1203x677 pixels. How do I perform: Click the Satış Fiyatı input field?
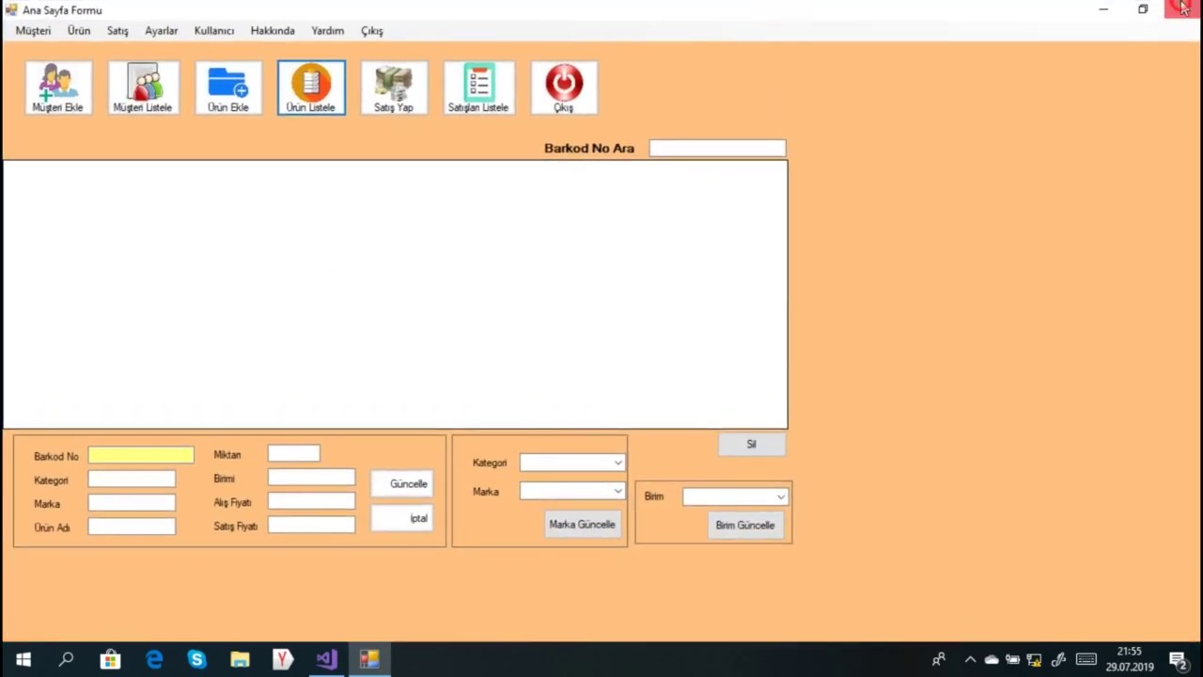(x=311, y=525)
